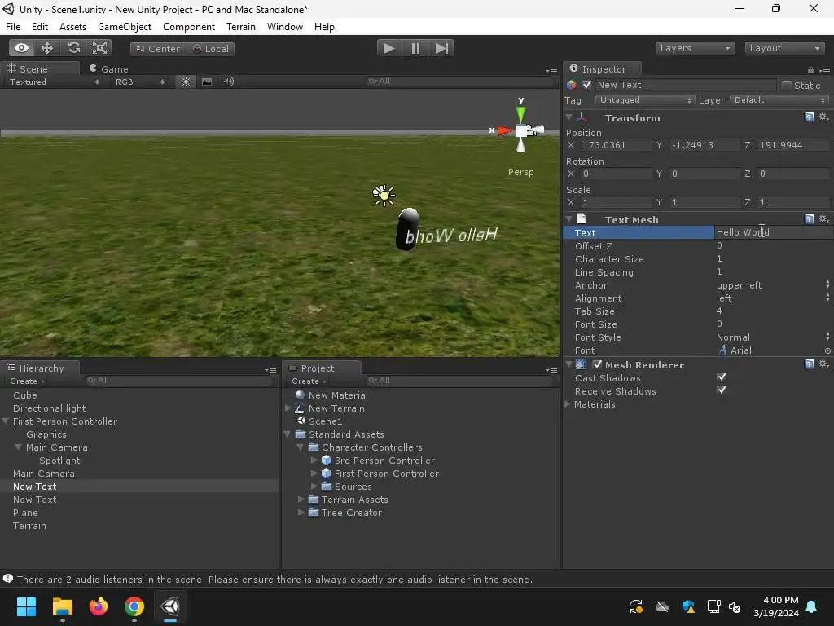
Task: Collapse the First Person Controller hierarchy item
Action: point(6,421)
